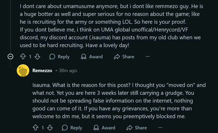The width and height of the screenshot is (218, 133).
Task: Reply to Remezzo's comment
Action: pos(72,128)
